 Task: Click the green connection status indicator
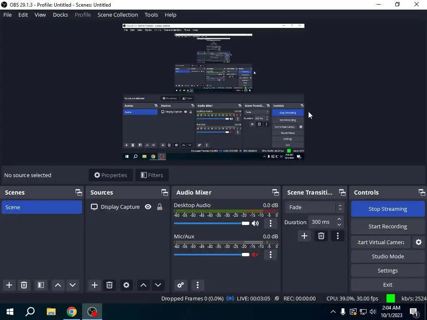click(390, 298)
